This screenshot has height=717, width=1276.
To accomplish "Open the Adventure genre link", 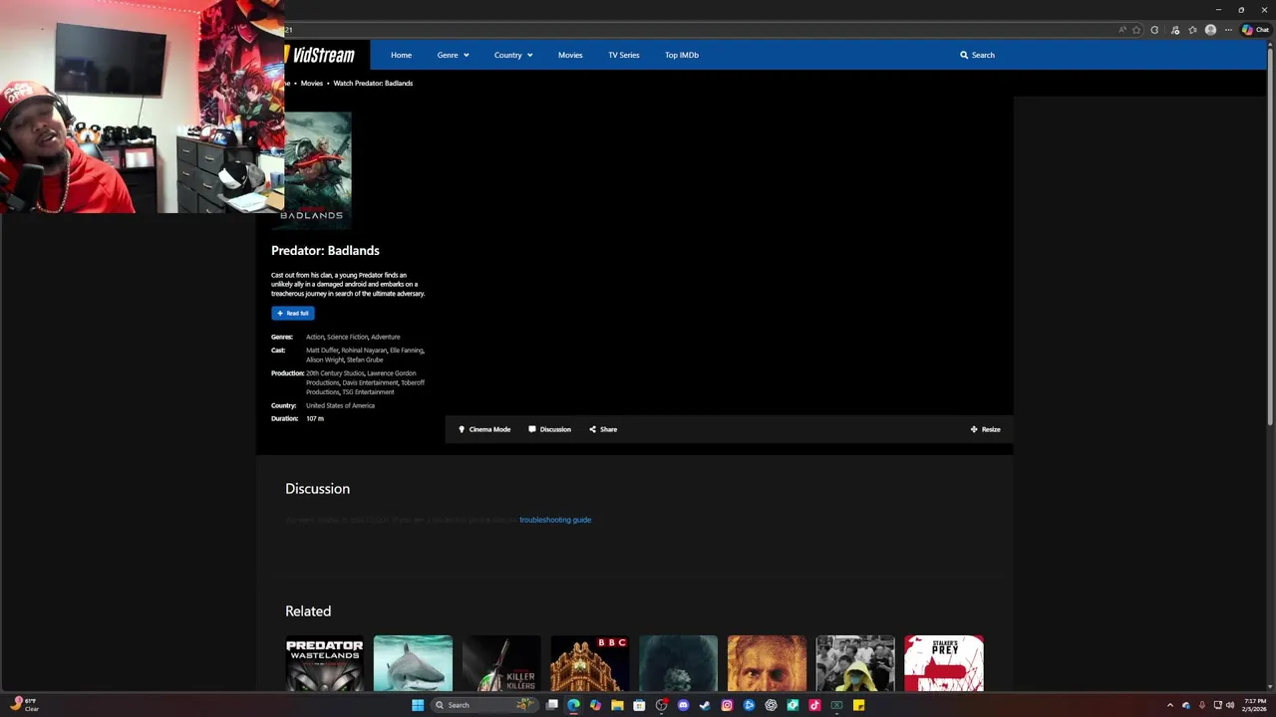I will click(x=385, y=337).
